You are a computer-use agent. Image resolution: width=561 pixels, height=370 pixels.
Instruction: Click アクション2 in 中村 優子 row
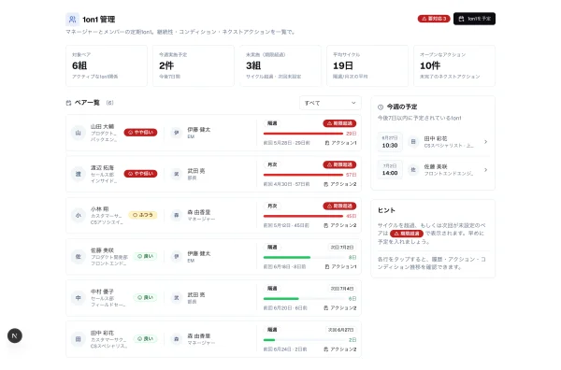(x=340, y=307)
